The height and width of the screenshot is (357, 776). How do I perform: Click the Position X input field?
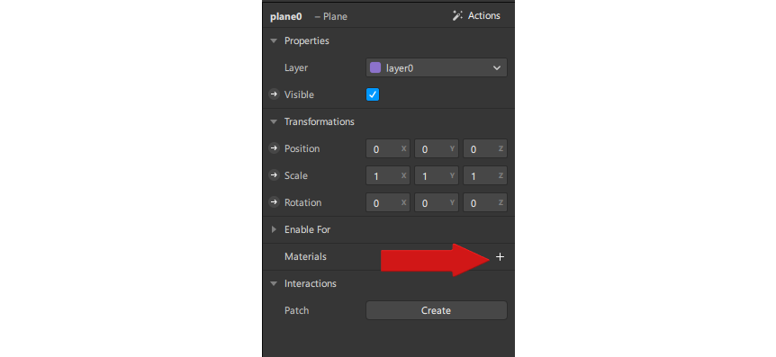click(387, 149)
